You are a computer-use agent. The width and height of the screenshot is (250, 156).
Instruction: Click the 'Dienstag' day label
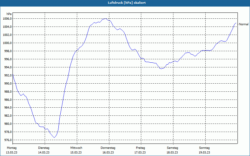click(44, 148)
